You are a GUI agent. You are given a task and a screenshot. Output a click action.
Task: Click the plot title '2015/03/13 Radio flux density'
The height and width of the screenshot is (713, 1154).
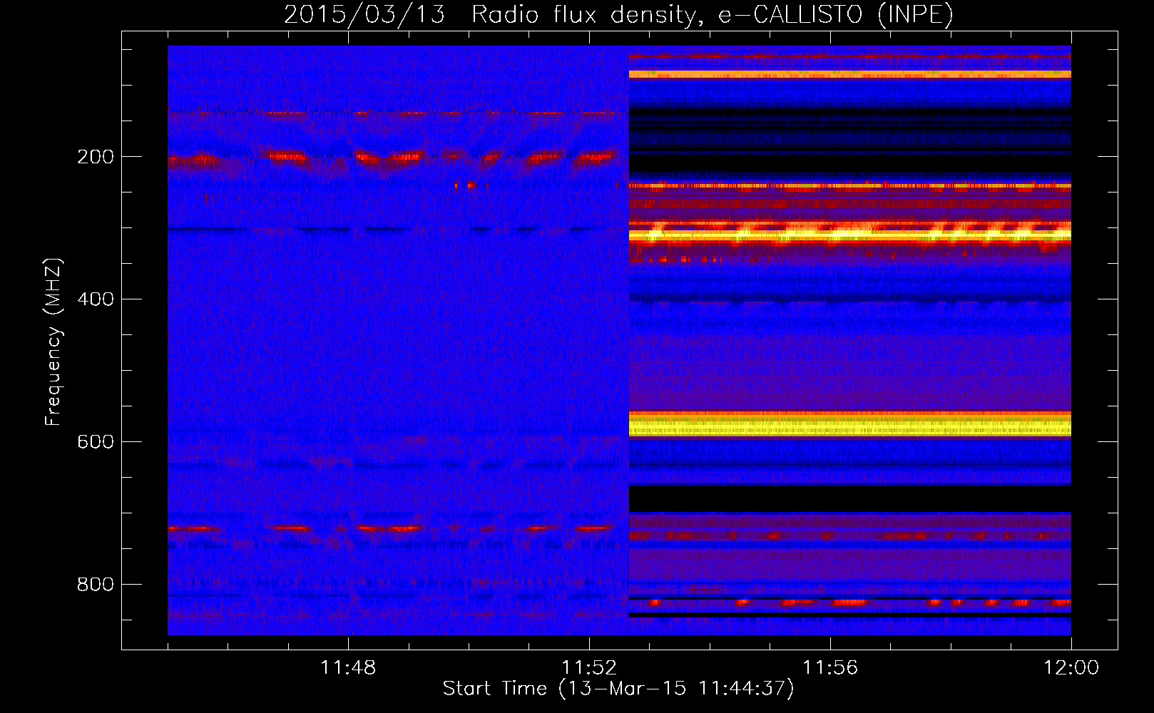tap(618, 14)
